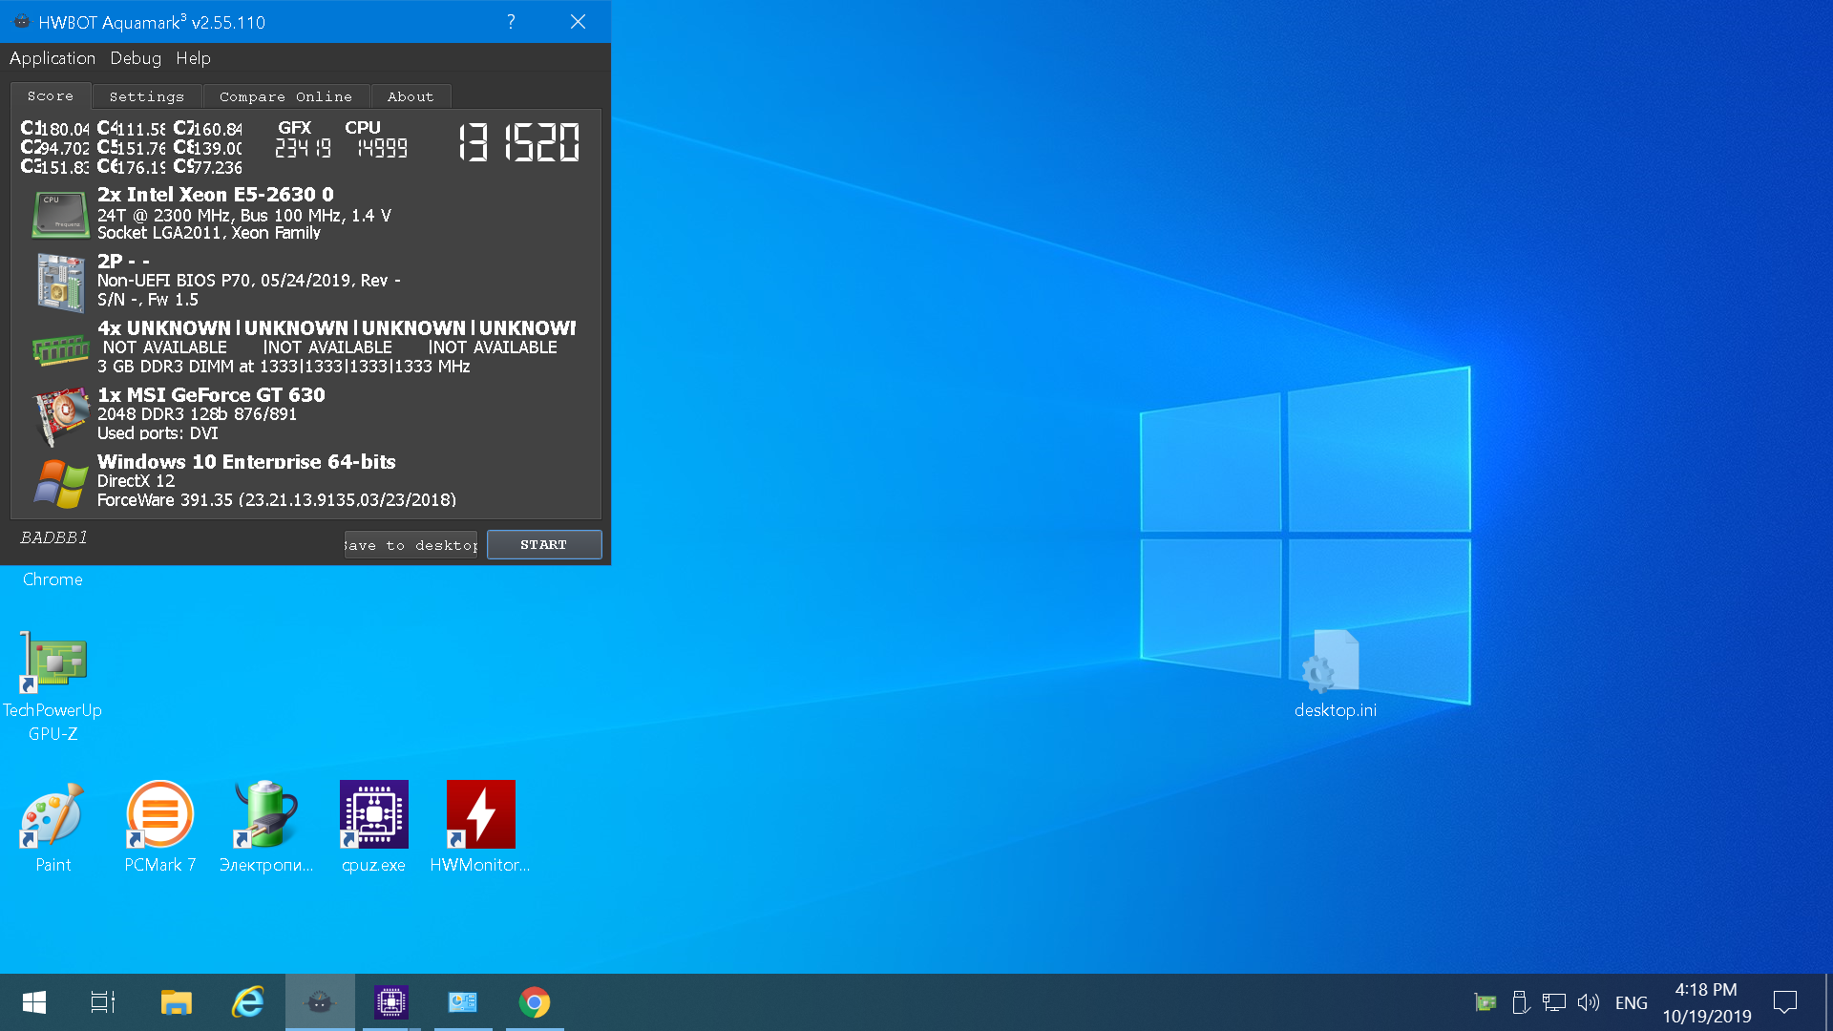1833x1031 pixels.
Task: Open the Application menu
Action: pos(53,58)
